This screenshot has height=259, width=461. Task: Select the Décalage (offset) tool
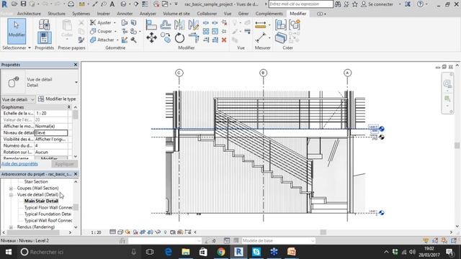[166, 24]
